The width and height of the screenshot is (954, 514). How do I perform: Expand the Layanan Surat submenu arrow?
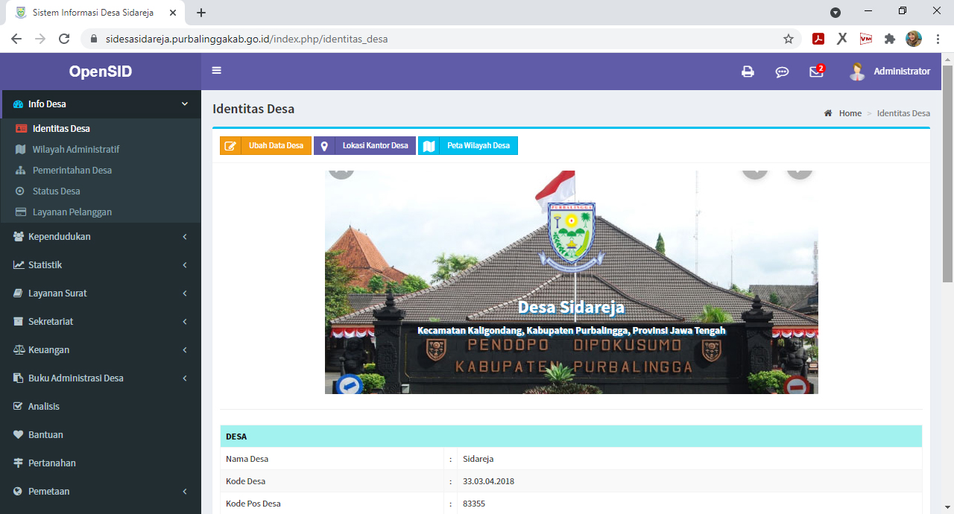[x=185, y=294]
